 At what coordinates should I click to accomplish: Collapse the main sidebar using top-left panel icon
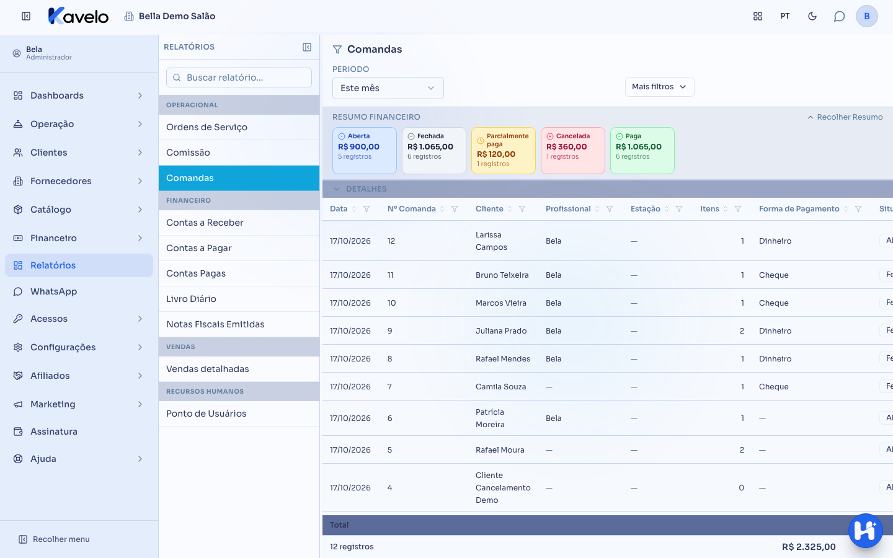tap(26, 16)
